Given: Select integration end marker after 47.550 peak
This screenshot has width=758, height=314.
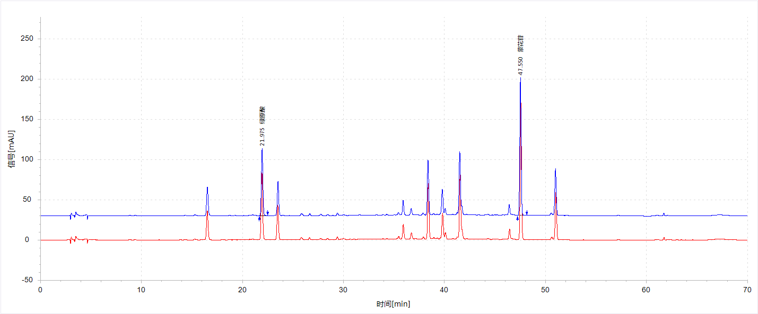Looking at the screenshot, I should pos(527,212).
